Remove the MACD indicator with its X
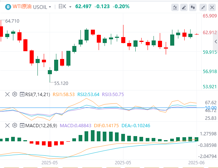Screen dimensions: 218x168 coord(7,125)
